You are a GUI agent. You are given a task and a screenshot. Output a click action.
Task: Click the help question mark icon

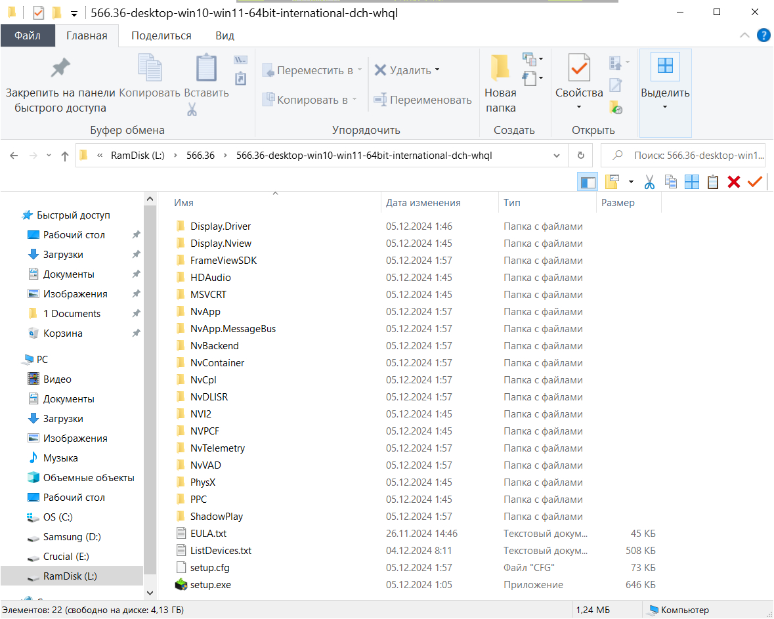[x=763, y=35]
